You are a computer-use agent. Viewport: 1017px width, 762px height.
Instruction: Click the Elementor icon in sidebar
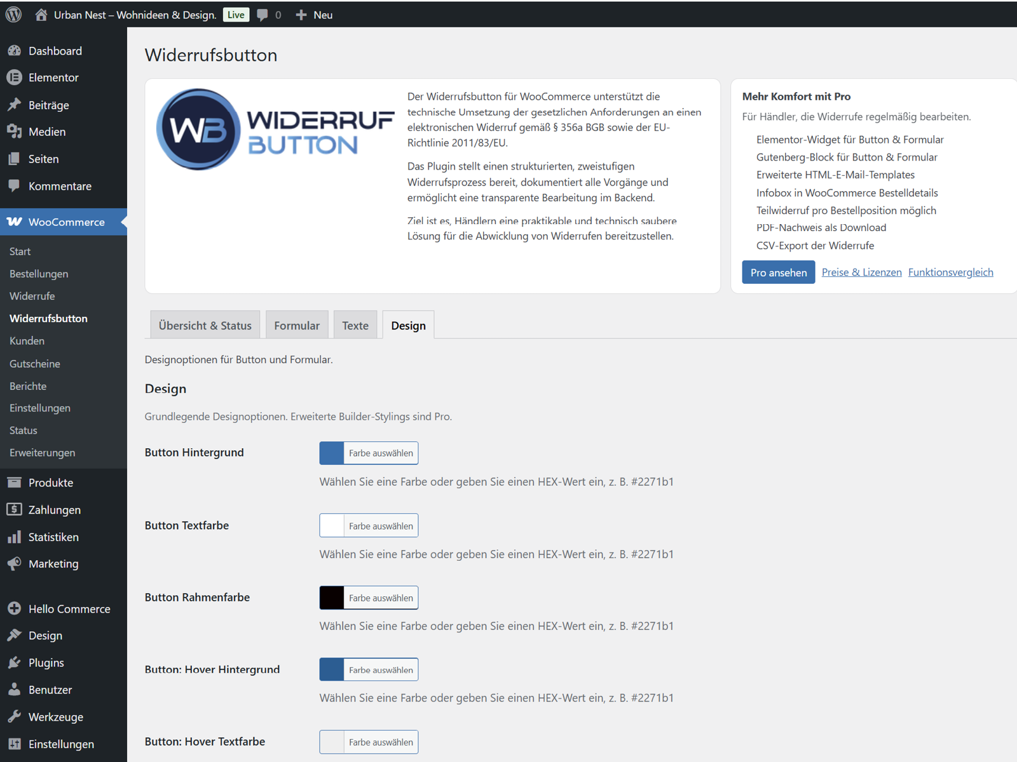coord(14,77)
